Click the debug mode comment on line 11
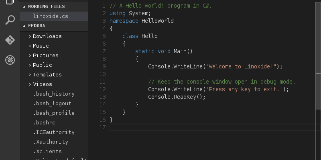 pos(222,82)
